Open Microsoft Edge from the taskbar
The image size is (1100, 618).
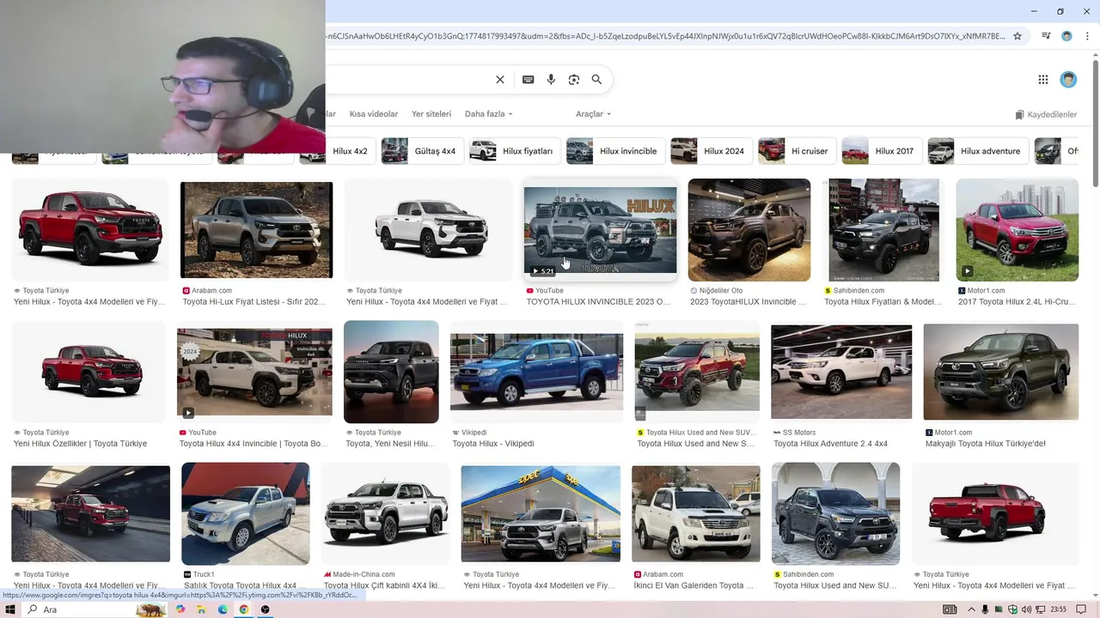pos(223,609)
